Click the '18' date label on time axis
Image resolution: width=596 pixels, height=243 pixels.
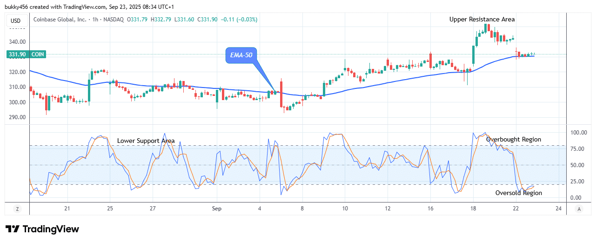coord(473,209)
